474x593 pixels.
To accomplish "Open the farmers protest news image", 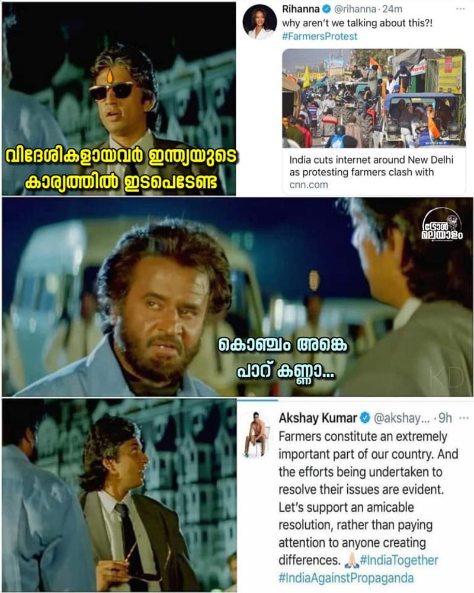I will tap(374, 98).
